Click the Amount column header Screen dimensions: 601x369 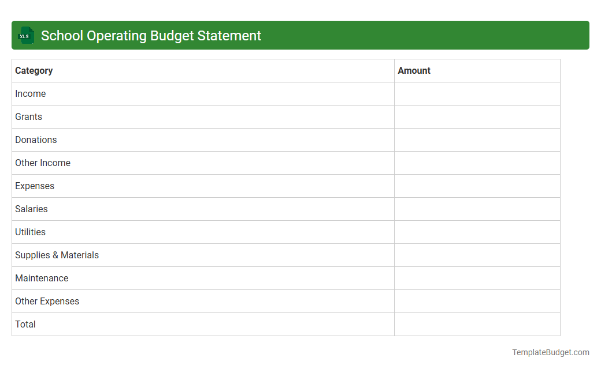414,70
